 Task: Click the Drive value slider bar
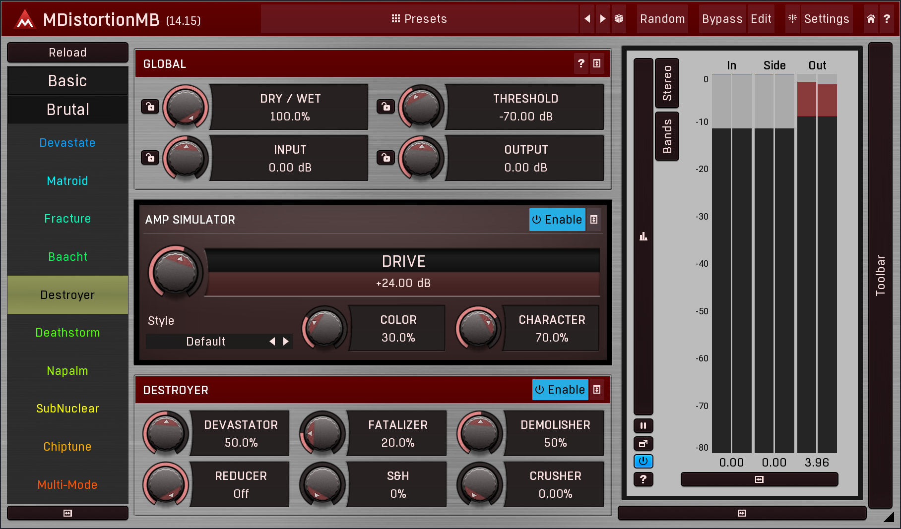(x=403, y=284)
